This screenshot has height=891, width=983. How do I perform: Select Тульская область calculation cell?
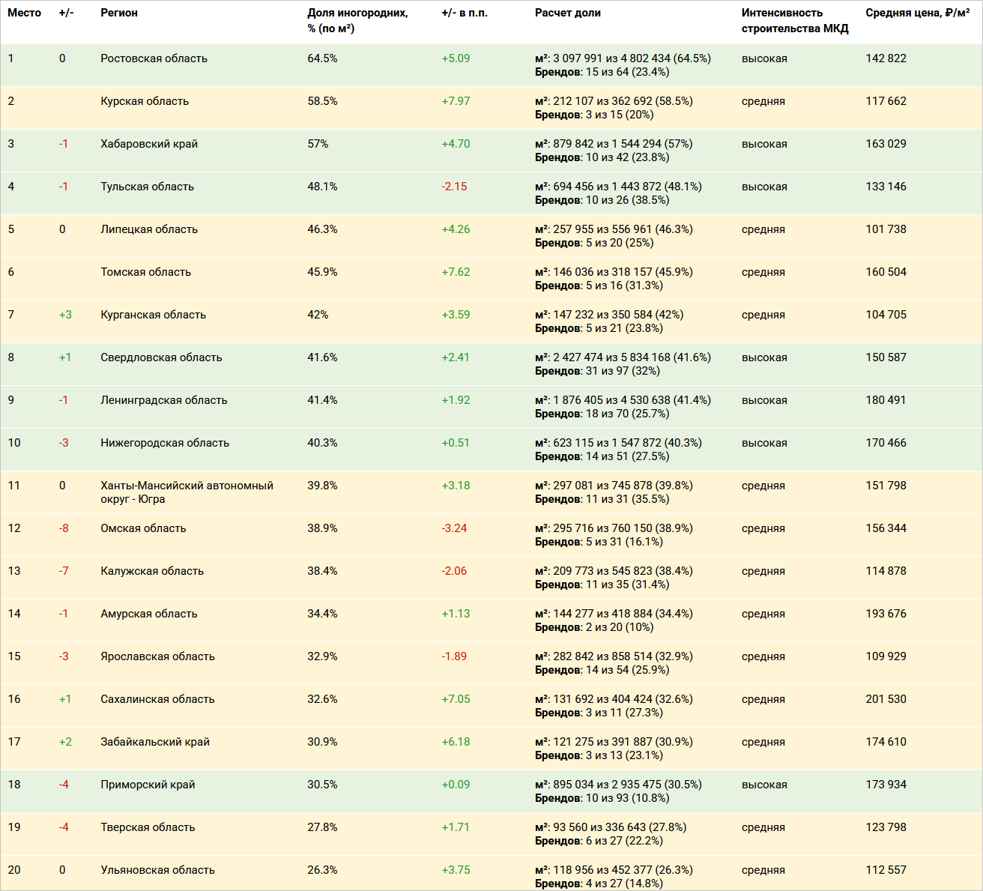[x=617, y=193]
